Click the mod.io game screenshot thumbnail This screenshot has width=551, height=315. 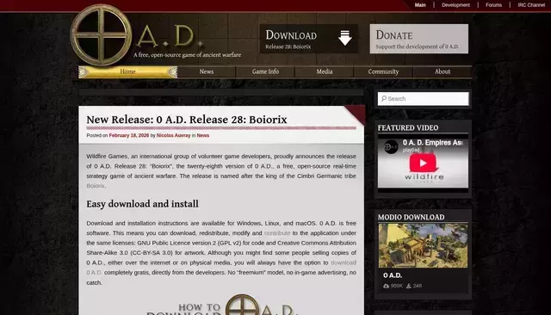[423, 245]
